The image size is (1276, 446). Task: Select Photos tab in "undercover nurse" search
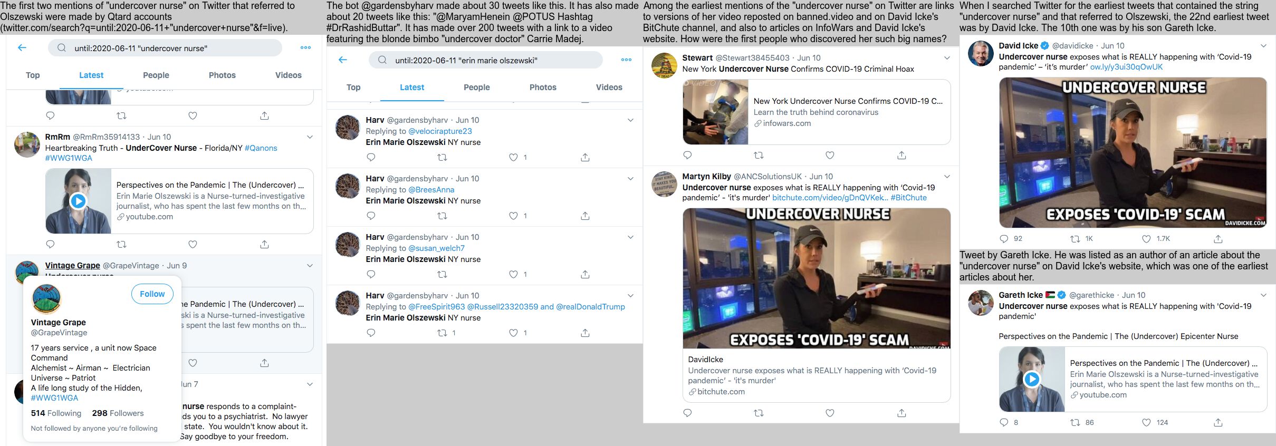click(x=222, y=75)
